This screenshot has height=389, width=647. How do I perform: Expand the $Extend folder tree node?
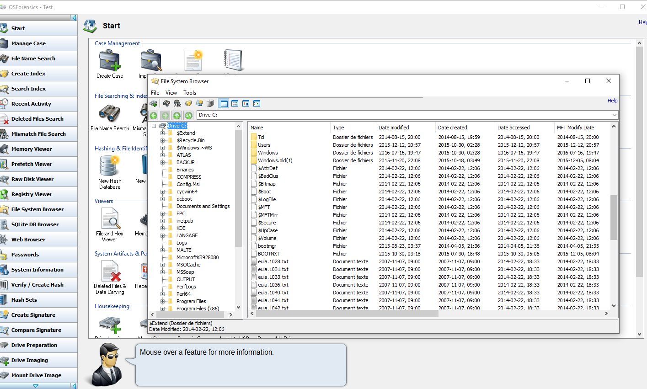click(x=162, y=133)
